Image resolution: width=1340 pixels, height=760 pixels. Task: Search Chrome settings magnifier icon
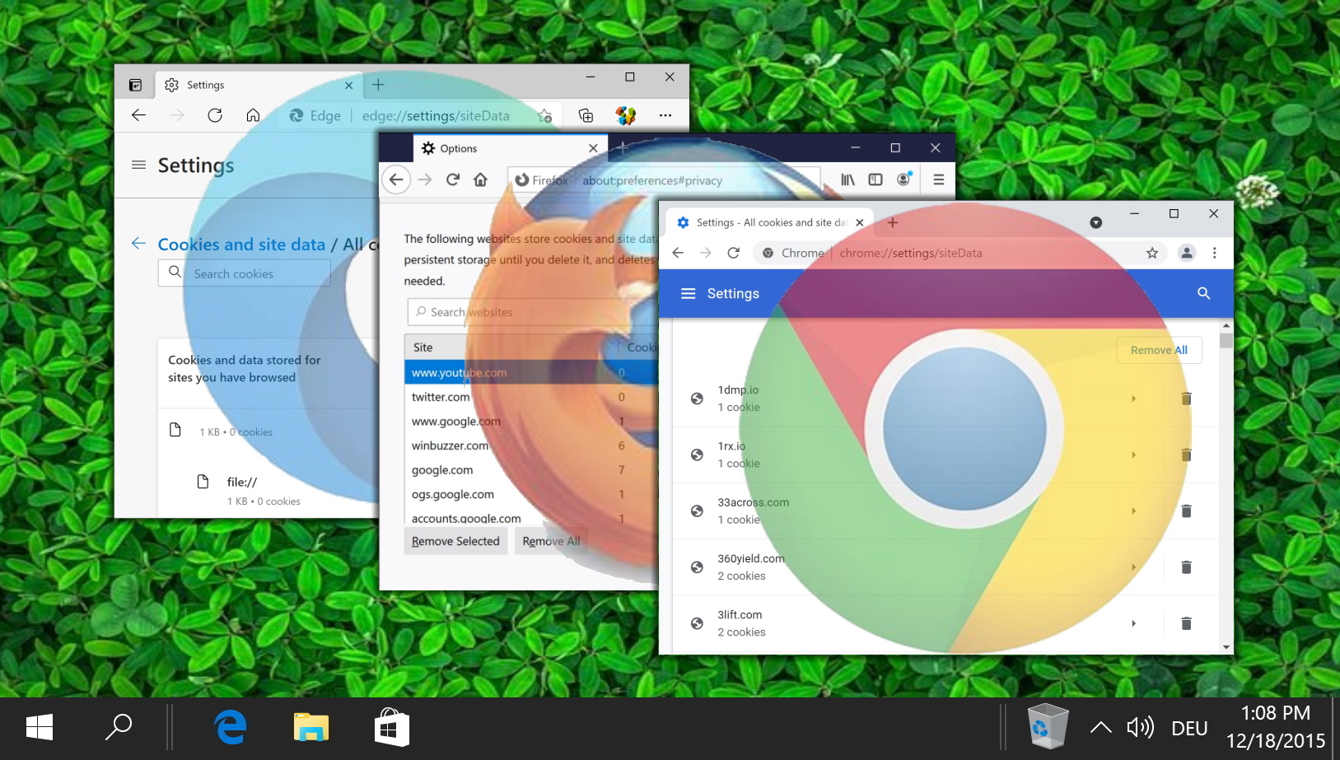pyautogui.click(x=1203, y=293)
